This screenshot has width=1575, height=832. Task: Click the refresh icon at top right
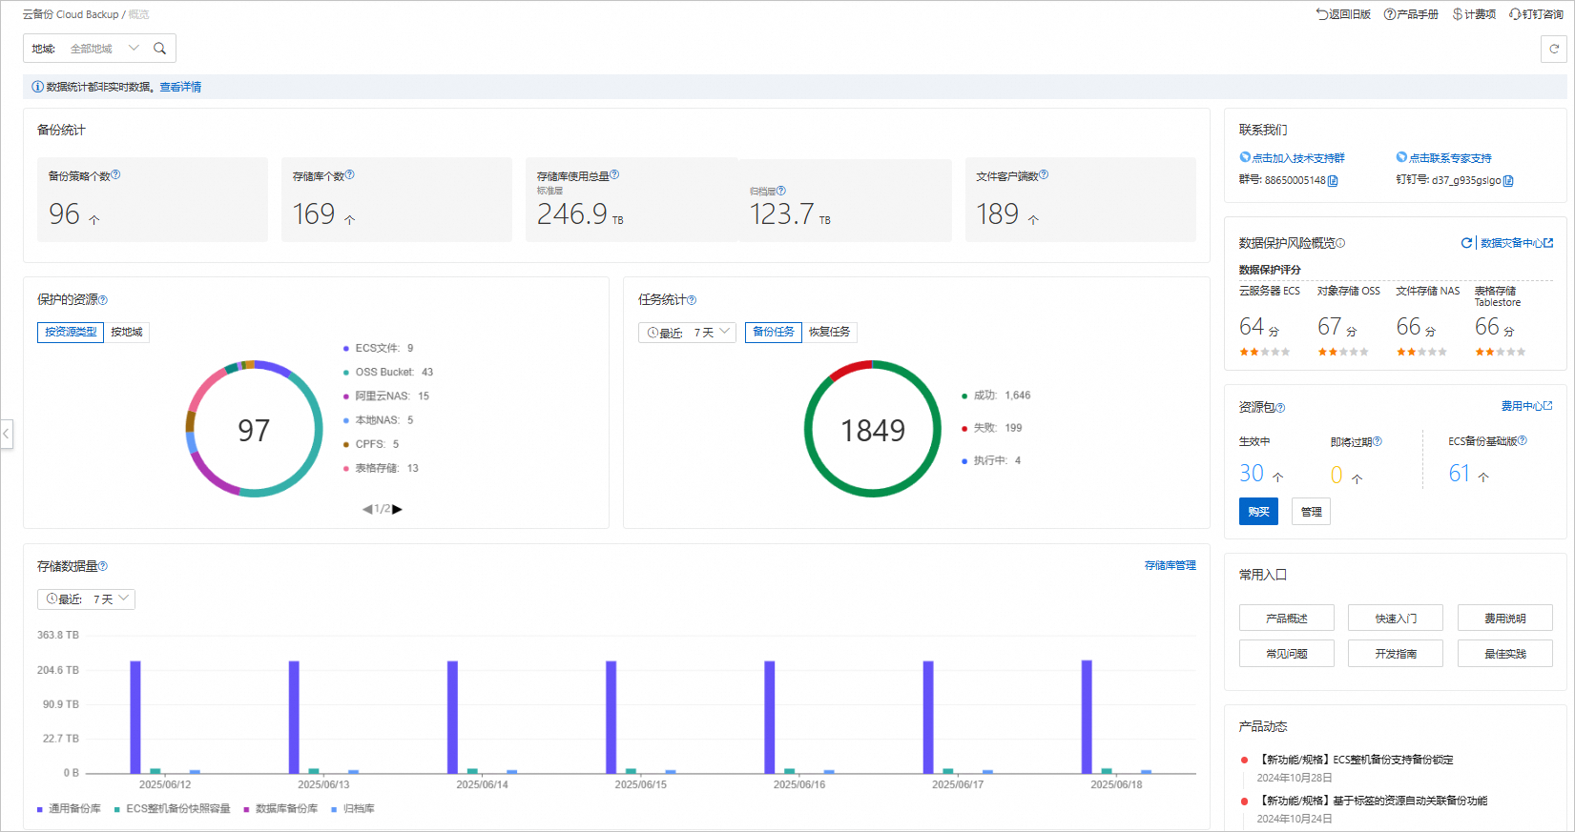coord(1553,49)
